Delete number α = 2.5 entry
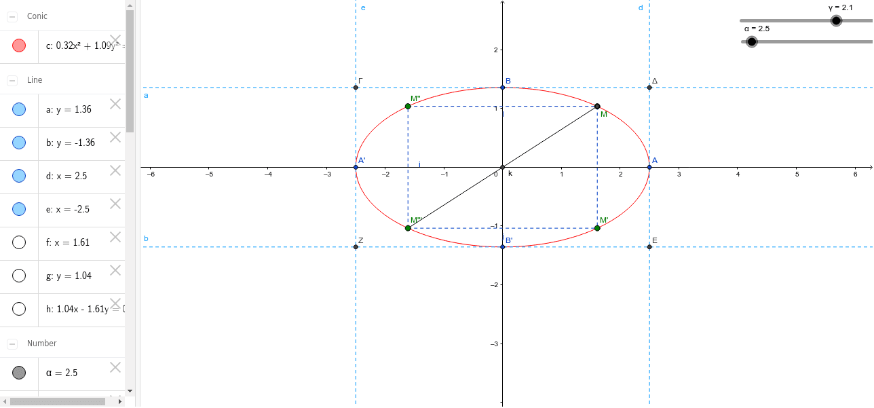874x408 pixels. (115, 367)
